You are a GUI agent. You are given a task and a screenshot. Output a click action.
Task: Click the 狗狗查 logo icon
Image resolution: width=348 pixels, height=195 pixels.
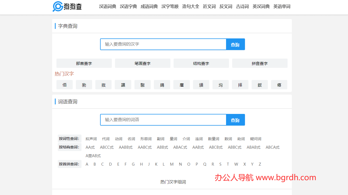[58, 7]
